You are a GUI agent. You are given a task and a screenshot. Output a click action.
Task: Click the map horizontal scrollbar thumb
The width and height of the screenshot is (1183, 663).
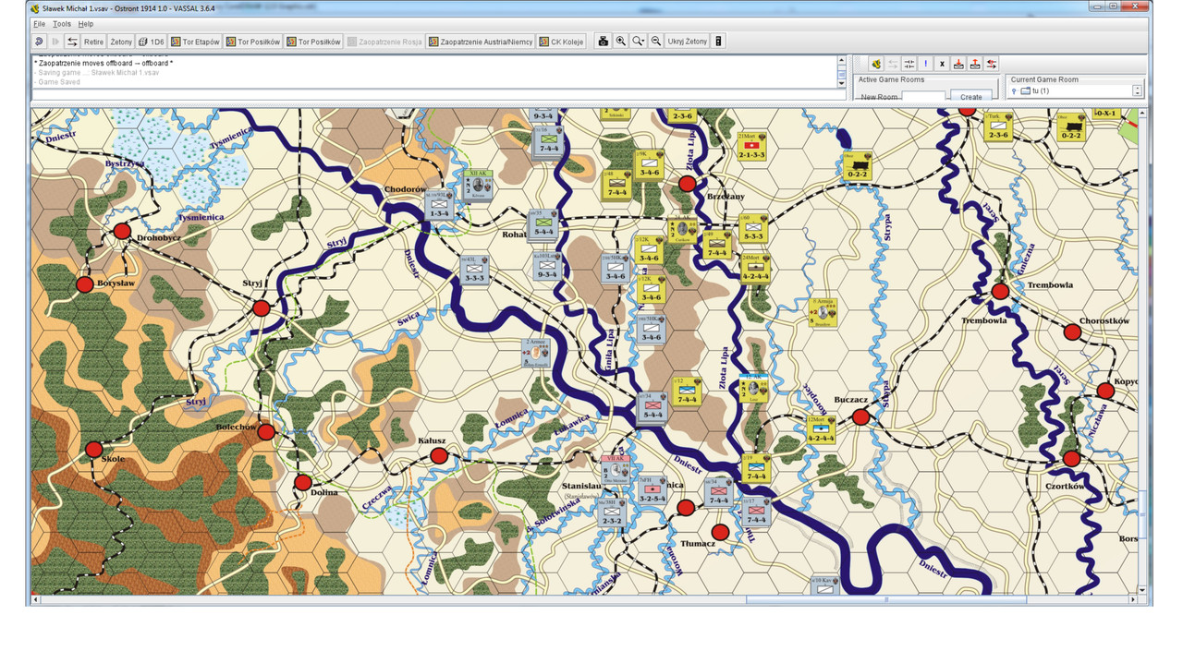coord(886,600)
